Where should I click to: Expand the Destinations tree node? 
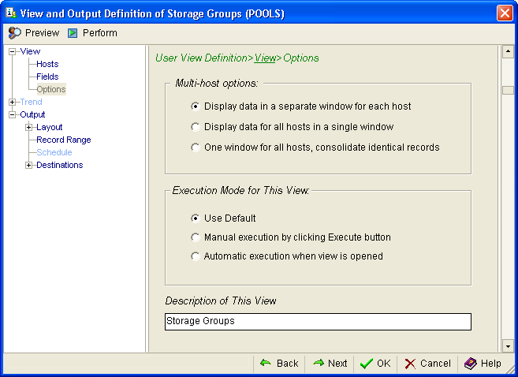[x=28, y=165]
